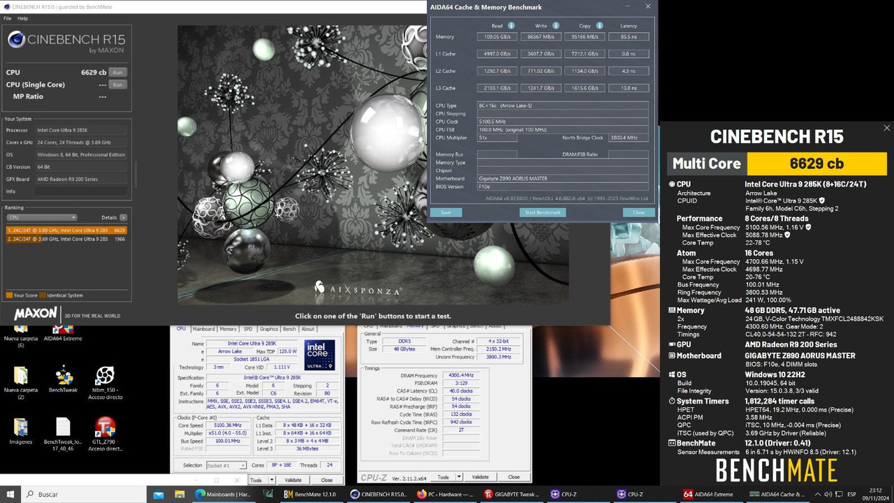The width and height of the screenshot is (894, 503).
Task: Switch to Memory tab in left CPU-Z
Action: coord(228,329)
